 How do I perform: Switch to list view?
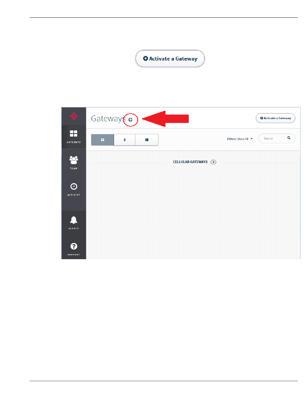click(x=147, y=140)
